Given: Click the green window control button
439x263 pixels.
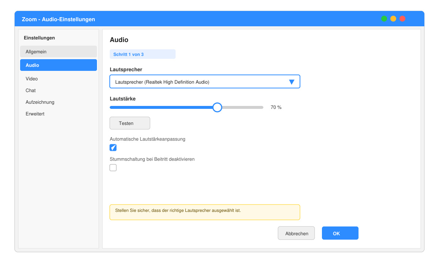Looking at the screenshot, I should click(x=384, y=19).
